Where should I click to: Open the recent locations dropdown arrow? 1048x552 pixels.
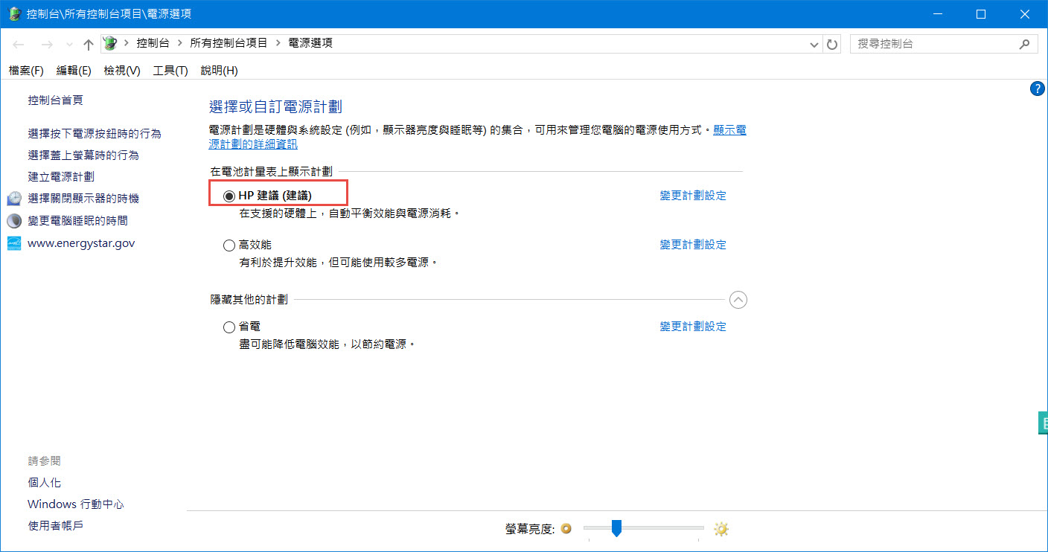(x=69, y=45)
